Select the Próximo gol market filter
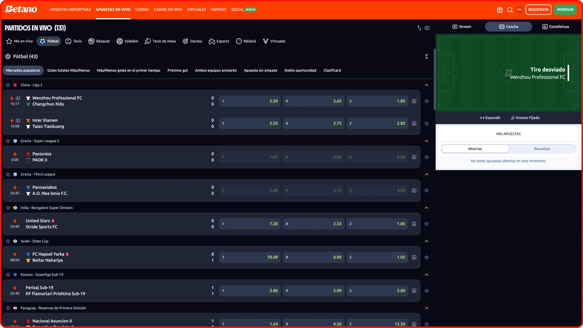Viewport: 583px width, 328px height. 178,70
